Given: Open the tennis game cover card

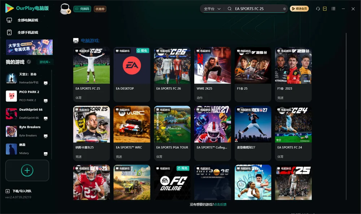Looking at the screenshot, I should pyautogui.click(x=253, y=182).
